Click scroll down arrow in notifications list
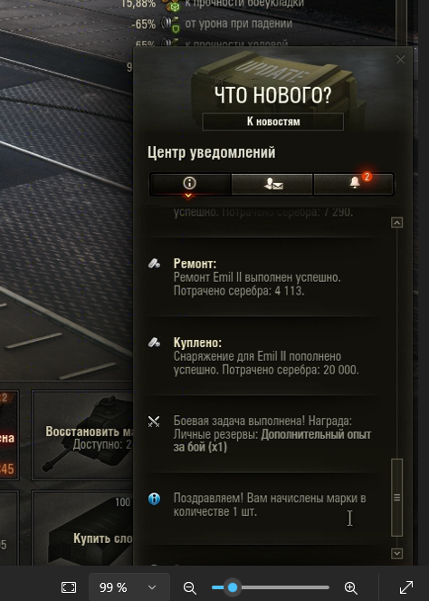 (x=396, y=554)
